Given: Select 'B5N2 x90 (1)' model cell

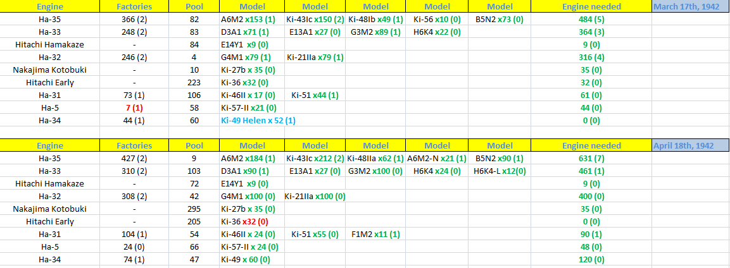Looking at the screenshot, I should point(499,158).
